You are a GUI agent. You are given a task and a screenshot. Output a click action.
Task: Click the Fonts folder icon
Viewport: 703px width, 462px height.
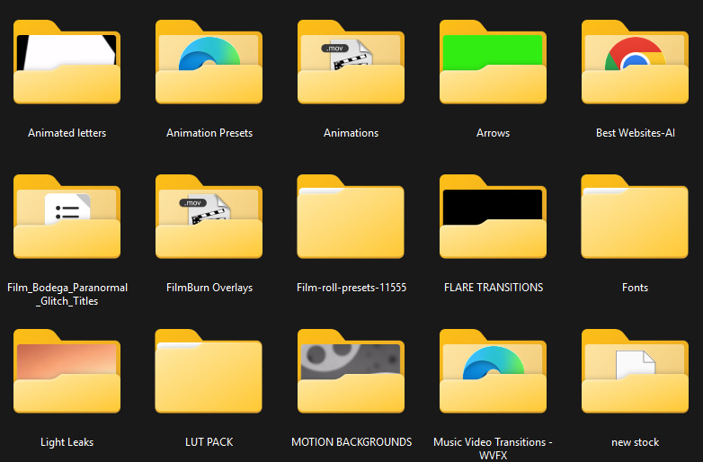point(635,217)
